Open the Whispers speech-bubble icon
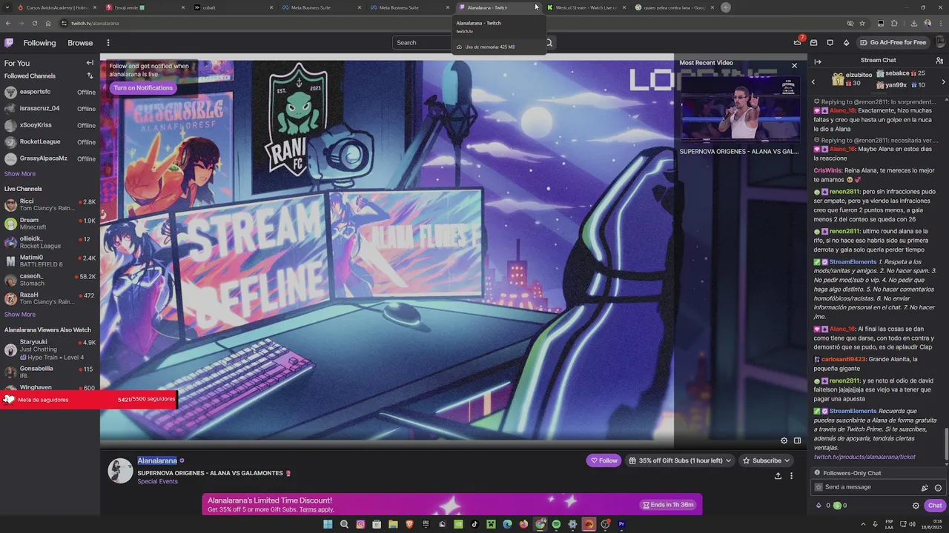 click(830, 43)
